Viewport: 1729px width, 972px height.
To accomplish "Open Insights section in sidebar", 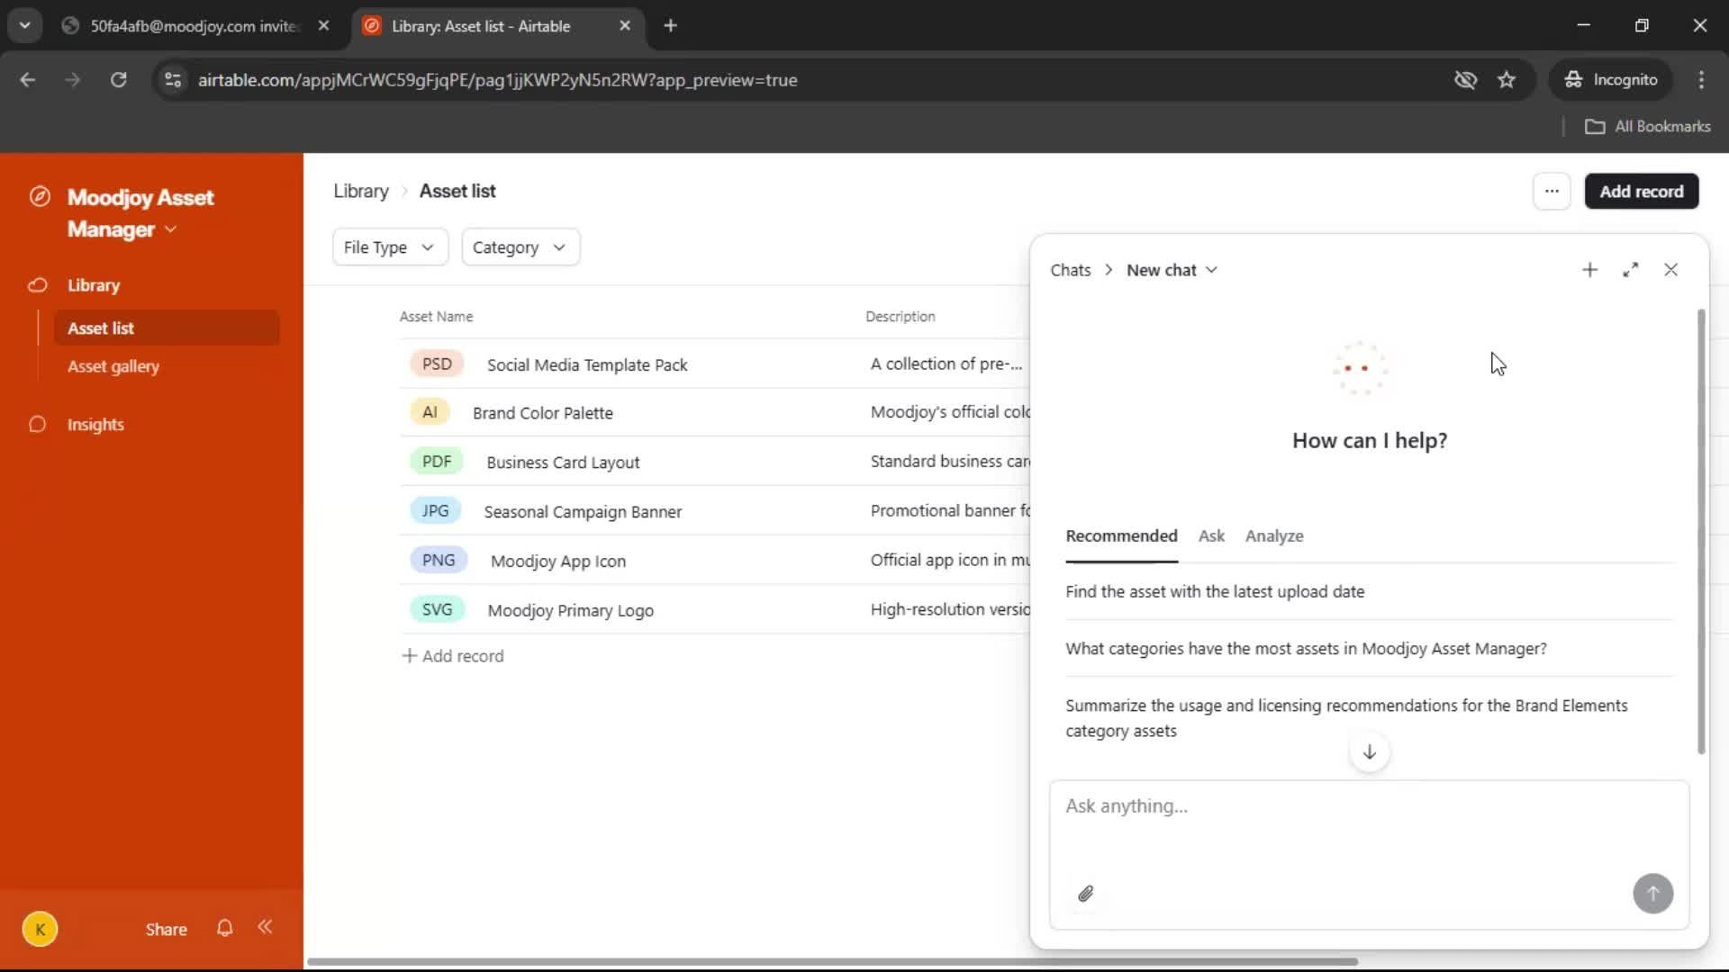I will click(95, 425).
